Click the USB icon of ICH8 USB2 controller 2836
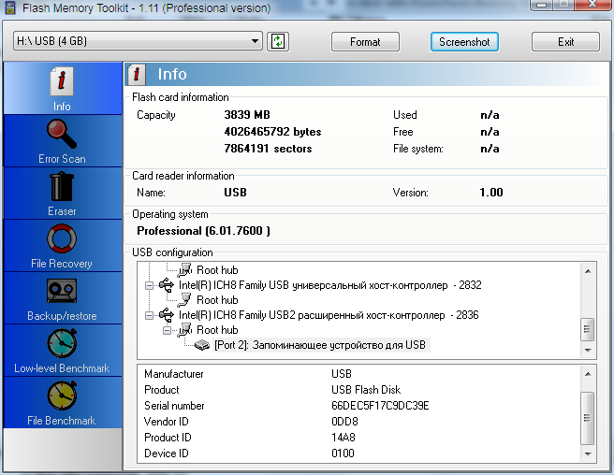Screen dimensions: 614x475 (x=167, y=315)
